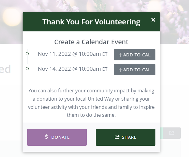This screenshot has width=189, height=157.
Task: Click the United Way donation paragraph text
Action: click(91, 103)
